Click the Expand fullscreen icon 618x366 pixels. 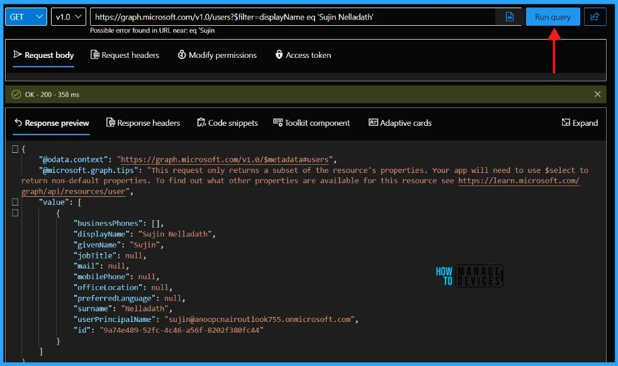point(566,123)
